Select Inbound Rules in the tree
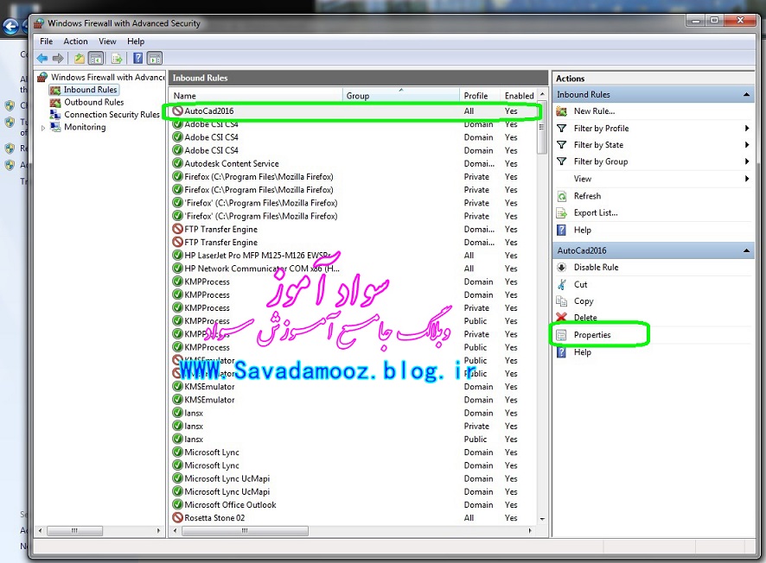 click(91, 90)
